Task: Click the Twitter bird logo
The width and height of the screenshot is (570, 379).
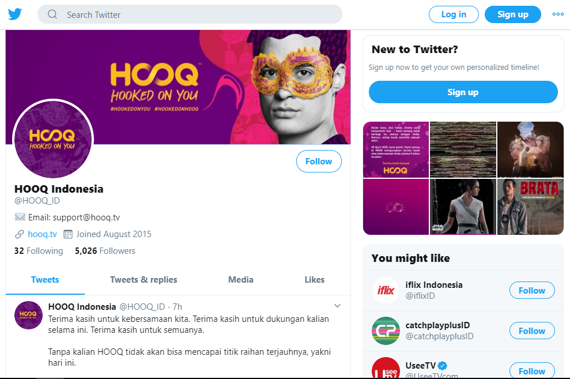Action: pos(14,14)
